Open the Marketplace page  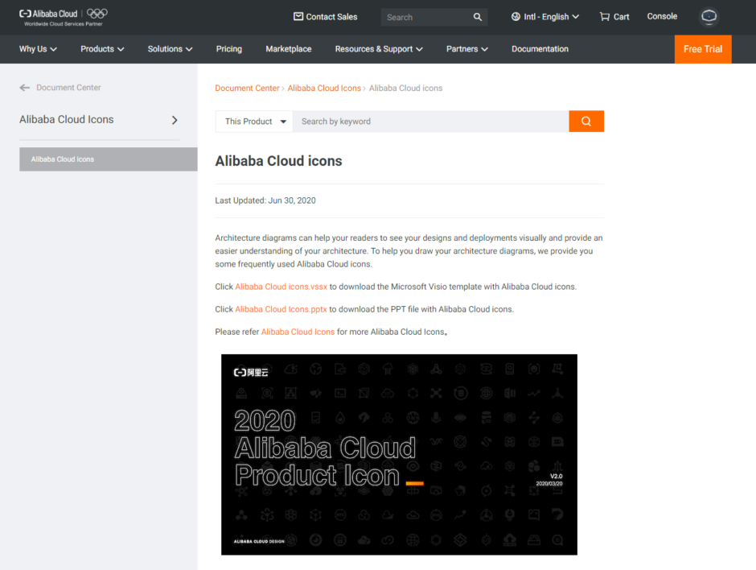coord(288,48)
